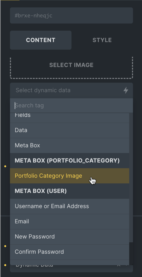Image resolution: width=142 pixels, height=277 pixels.
Task: Click the META BOX (USER) group header
Action: [x=70, y=191]
